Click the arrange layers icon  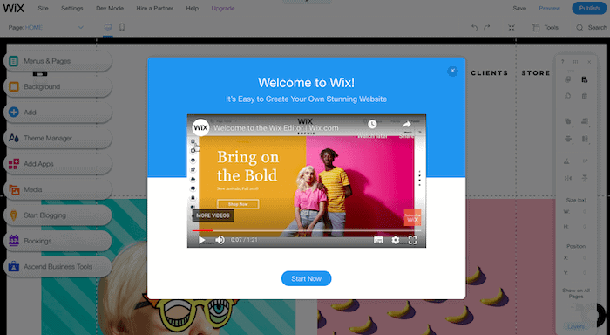click(568, 121)
